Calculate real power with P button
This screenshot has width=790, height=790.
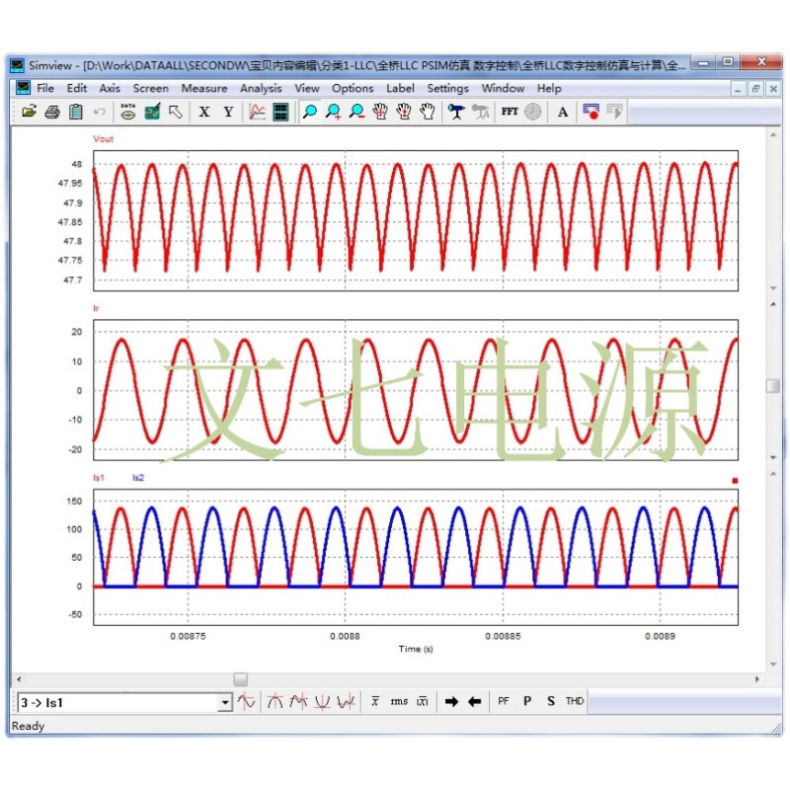[x=527, y=701]
